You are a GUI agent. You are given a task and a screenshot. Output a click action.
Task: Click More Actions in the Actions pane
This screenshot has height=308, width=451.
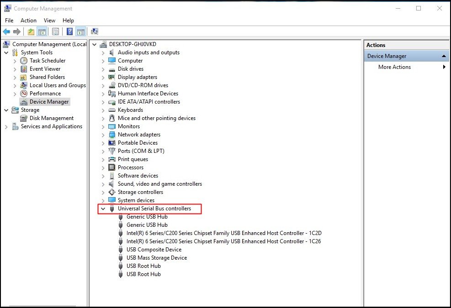coord(394,67)
